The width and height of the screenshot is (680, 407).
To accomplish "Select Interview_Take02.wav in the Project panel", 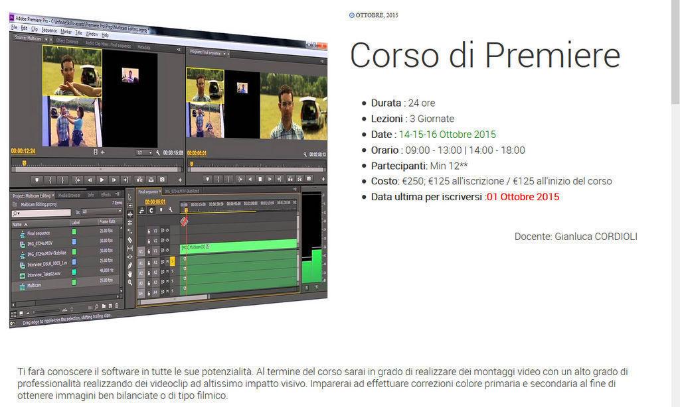I will click(44, 274).
